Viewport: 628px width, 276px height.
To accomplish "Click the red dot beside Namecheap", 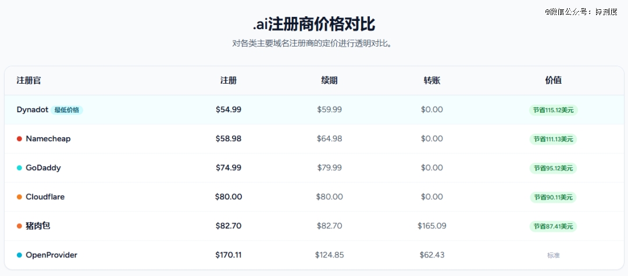I will click(19, 139).
